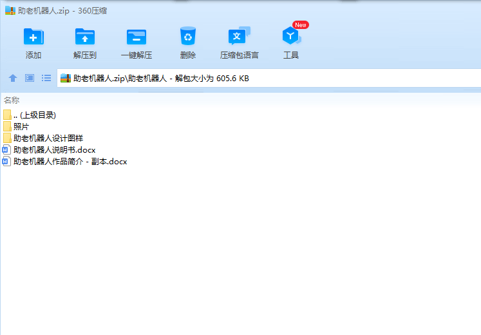Click the folder icon for 上级目录
The height and width of the screenshot is (335, 481).
tap(7, 115)
